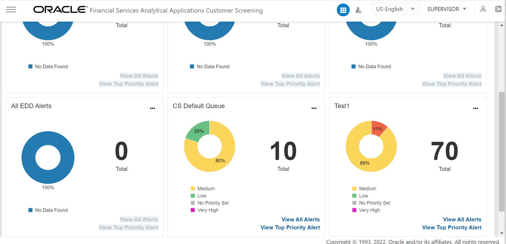Click the CS Default Queue card title
Image resolution: width=506 pixels, height=244 pixels.
click(x=199, y=106)
